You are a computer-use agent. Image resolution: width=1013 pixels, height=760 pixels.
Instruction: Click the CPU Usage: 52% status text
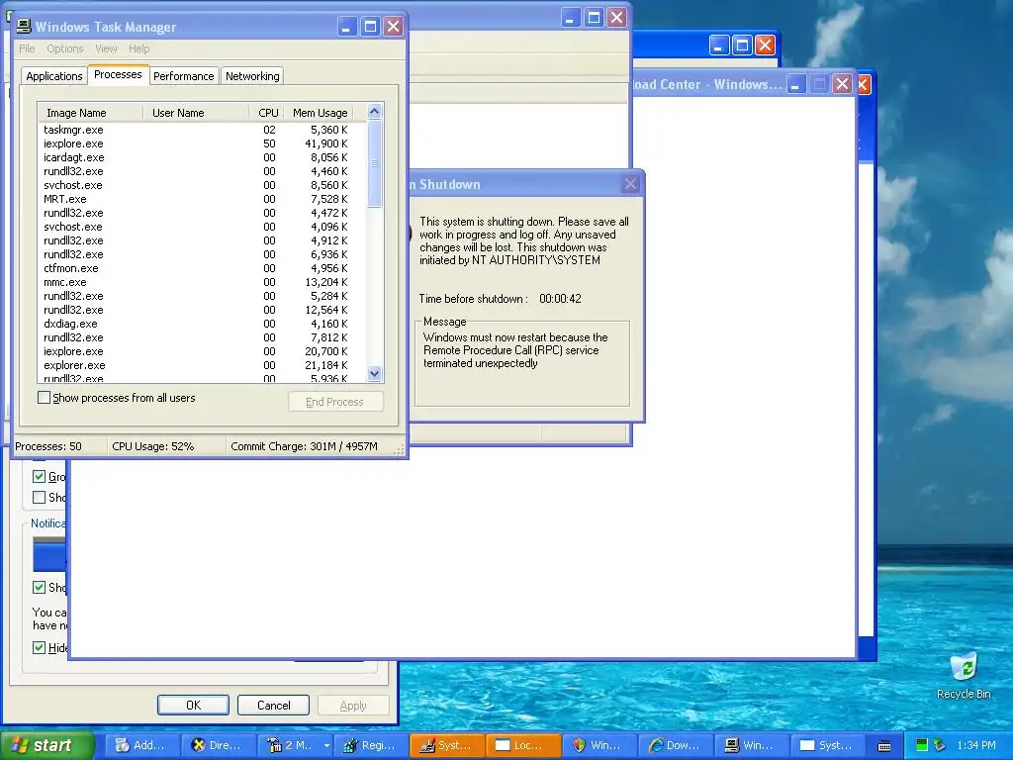(x=153, y=446)
